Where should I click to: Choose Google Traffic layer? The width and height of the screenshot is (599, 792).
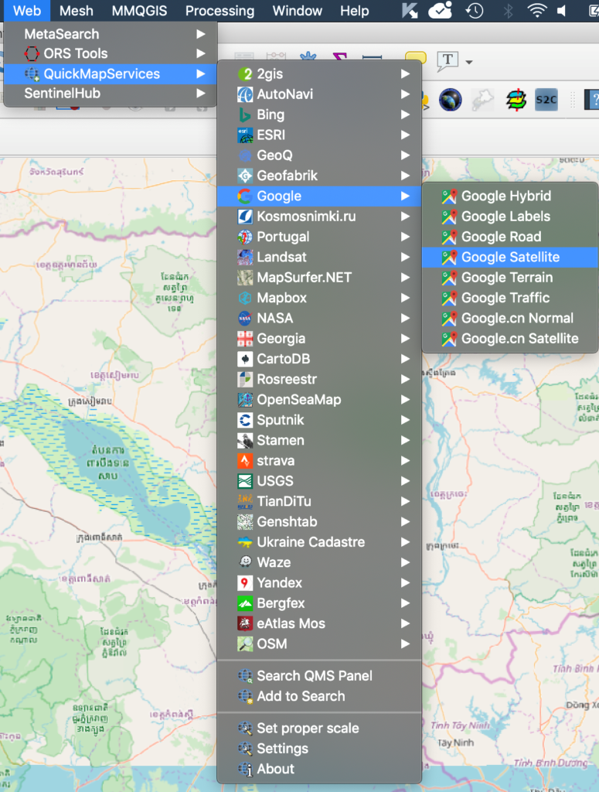(510, 298)
